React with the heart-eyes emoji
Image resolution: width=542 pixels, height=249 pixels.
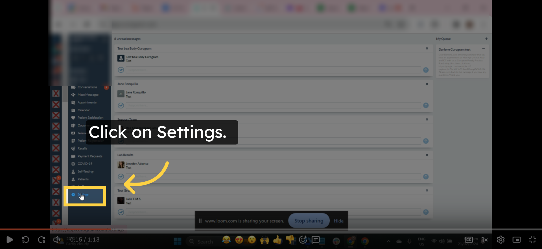pos(239,240)
